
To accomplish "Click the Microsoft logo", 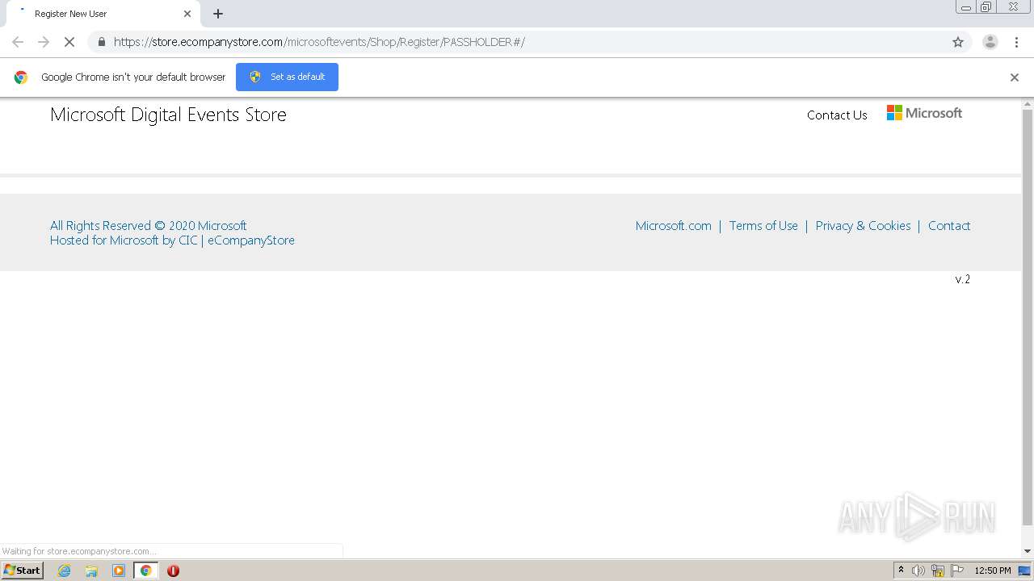I will 924,113.
